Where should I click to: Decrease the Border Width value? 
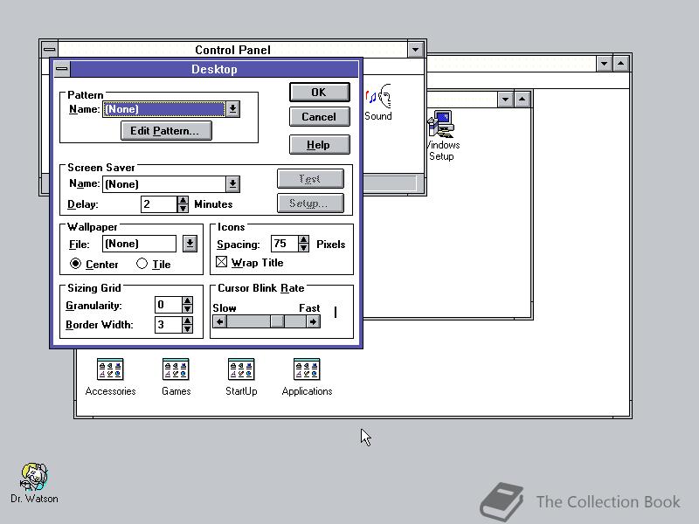pyautogui.click(x=188, y=329)
